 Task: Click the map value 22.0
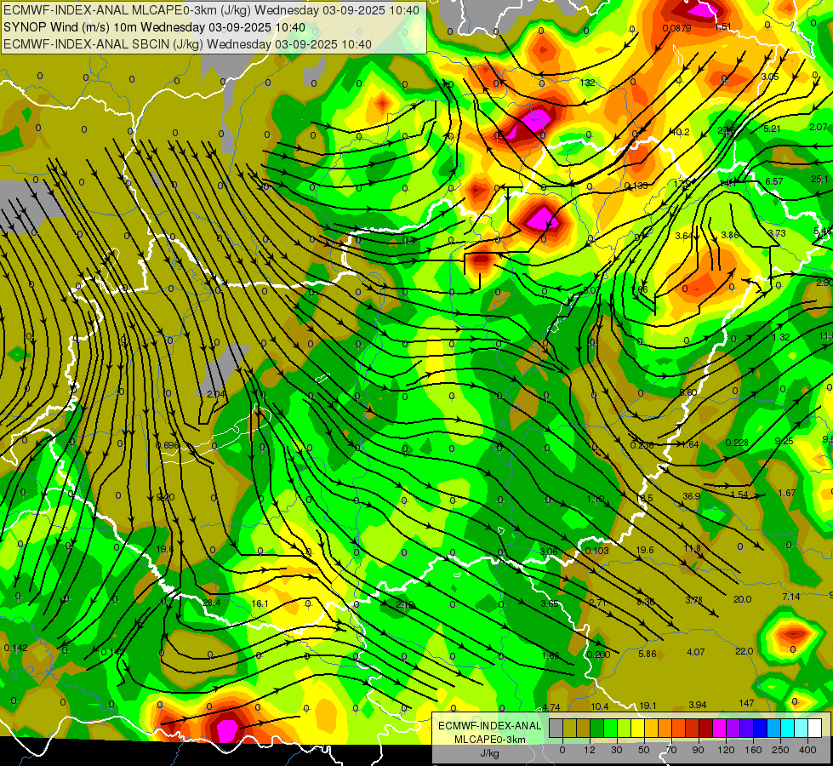[x=745, y=652]
